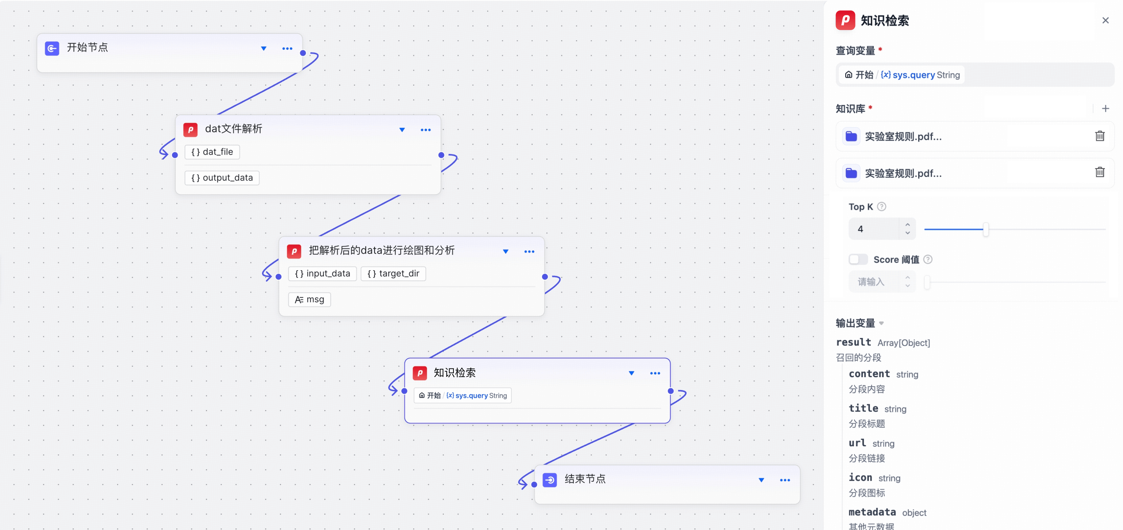Delete the first 实验室规则.pdf knowledge base
The height and width of the screenshot is (530, 1123).
pyautogui.click(x=1099, y=136)
